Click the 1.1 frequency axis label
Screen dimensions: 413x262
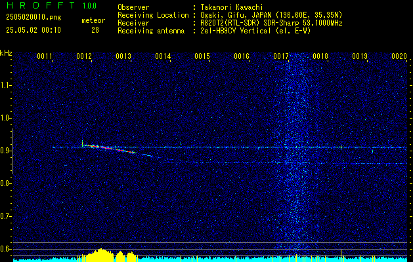[5, 85]
